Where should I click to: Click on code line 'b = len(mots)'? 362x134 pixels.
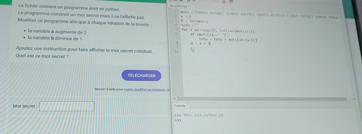194,21
